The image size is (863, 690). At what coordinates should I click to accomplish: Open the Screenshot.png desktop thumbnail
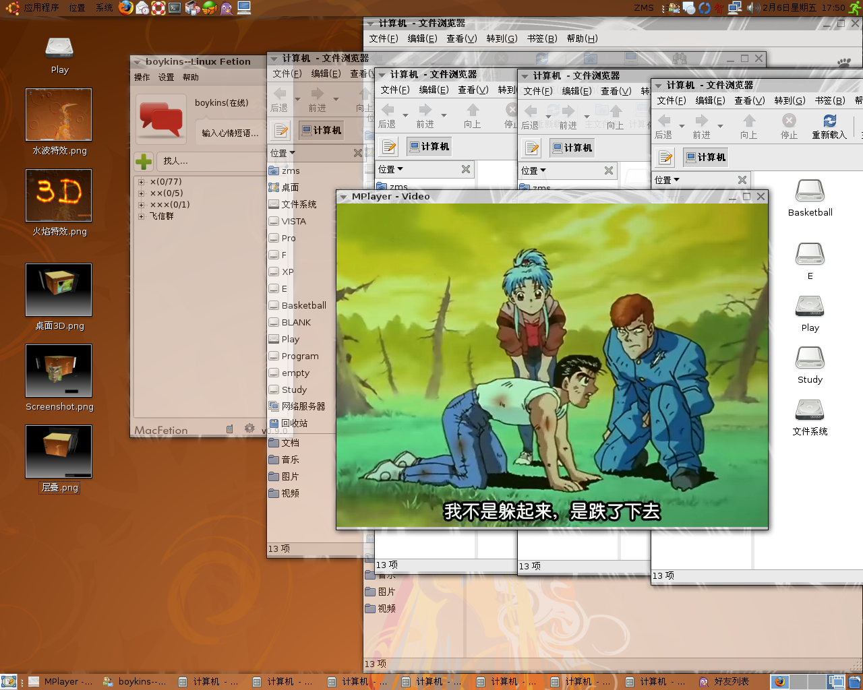pyautogui.click(x=59, y=371)
